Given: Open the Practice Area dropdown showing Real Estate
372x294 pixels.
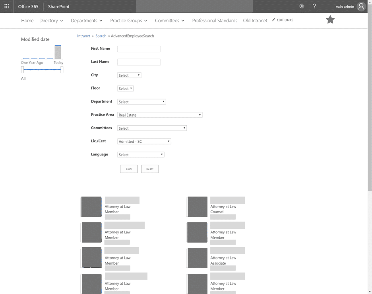Looking at the screenshot, I should click(160, 115).
